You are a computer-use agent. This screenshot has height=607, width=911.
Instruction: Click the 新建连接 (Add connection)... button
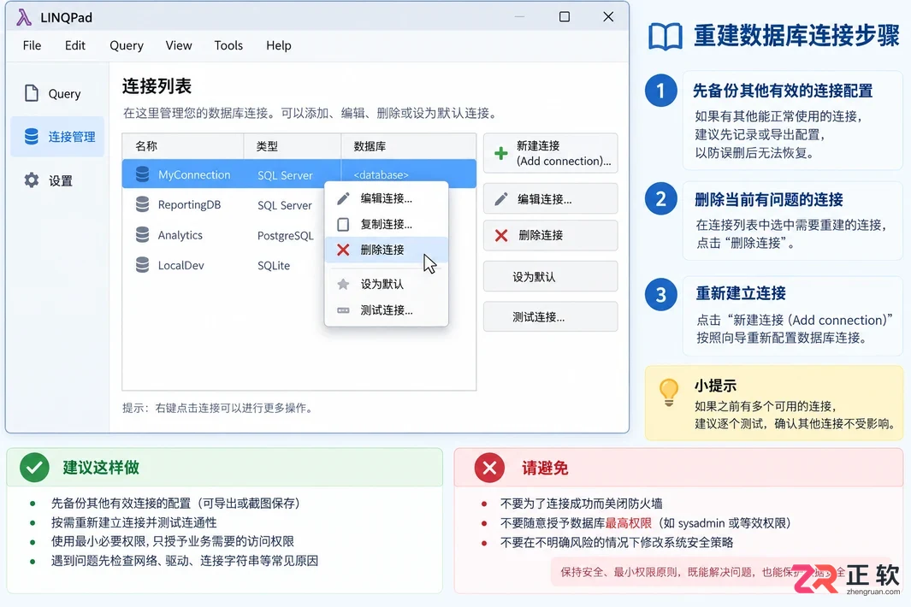[x=550, y=153]
